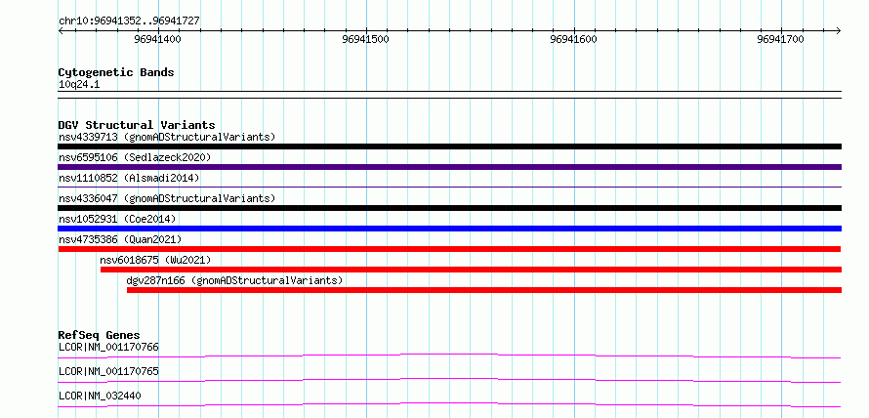This screenshot has width=869, height=418.
Task: Open variant nsv4336047 label
Action: pyautogui.click(x=167, y=198)
